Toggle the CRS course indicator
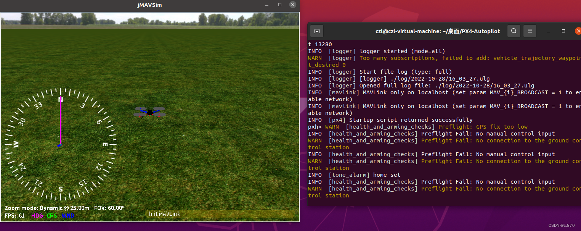The width and height of the screenshot is (581, 231). (x=52, y=215)
